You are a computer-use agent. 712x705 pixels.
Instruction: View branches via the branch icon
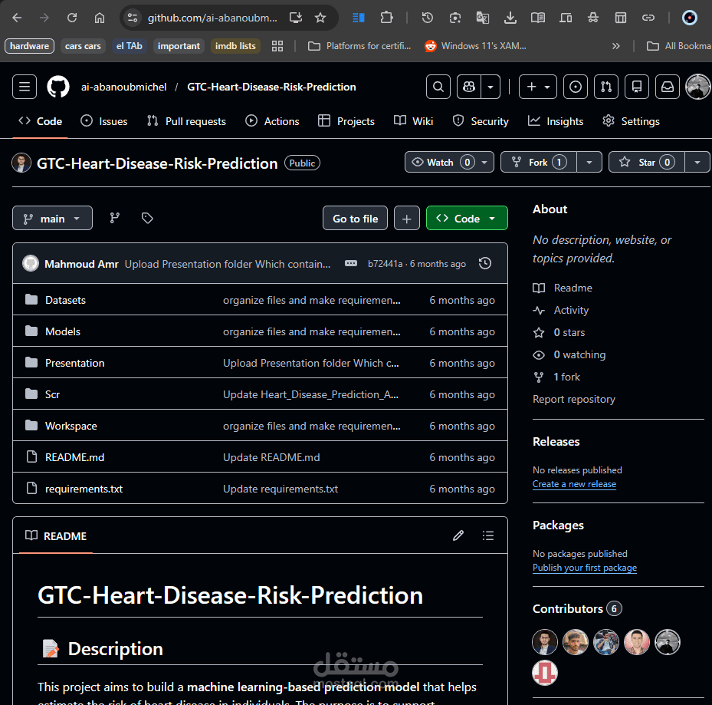114,218
